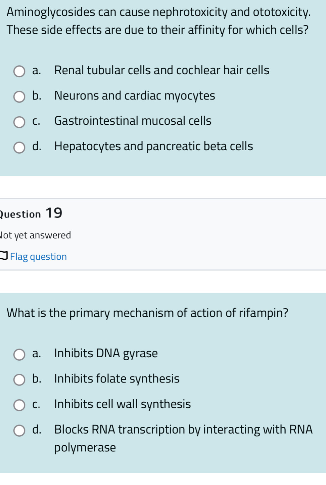Choose the Inhibits folate synthesis radio button
Viewport: 326px width, 485px height.
[19, 380]
